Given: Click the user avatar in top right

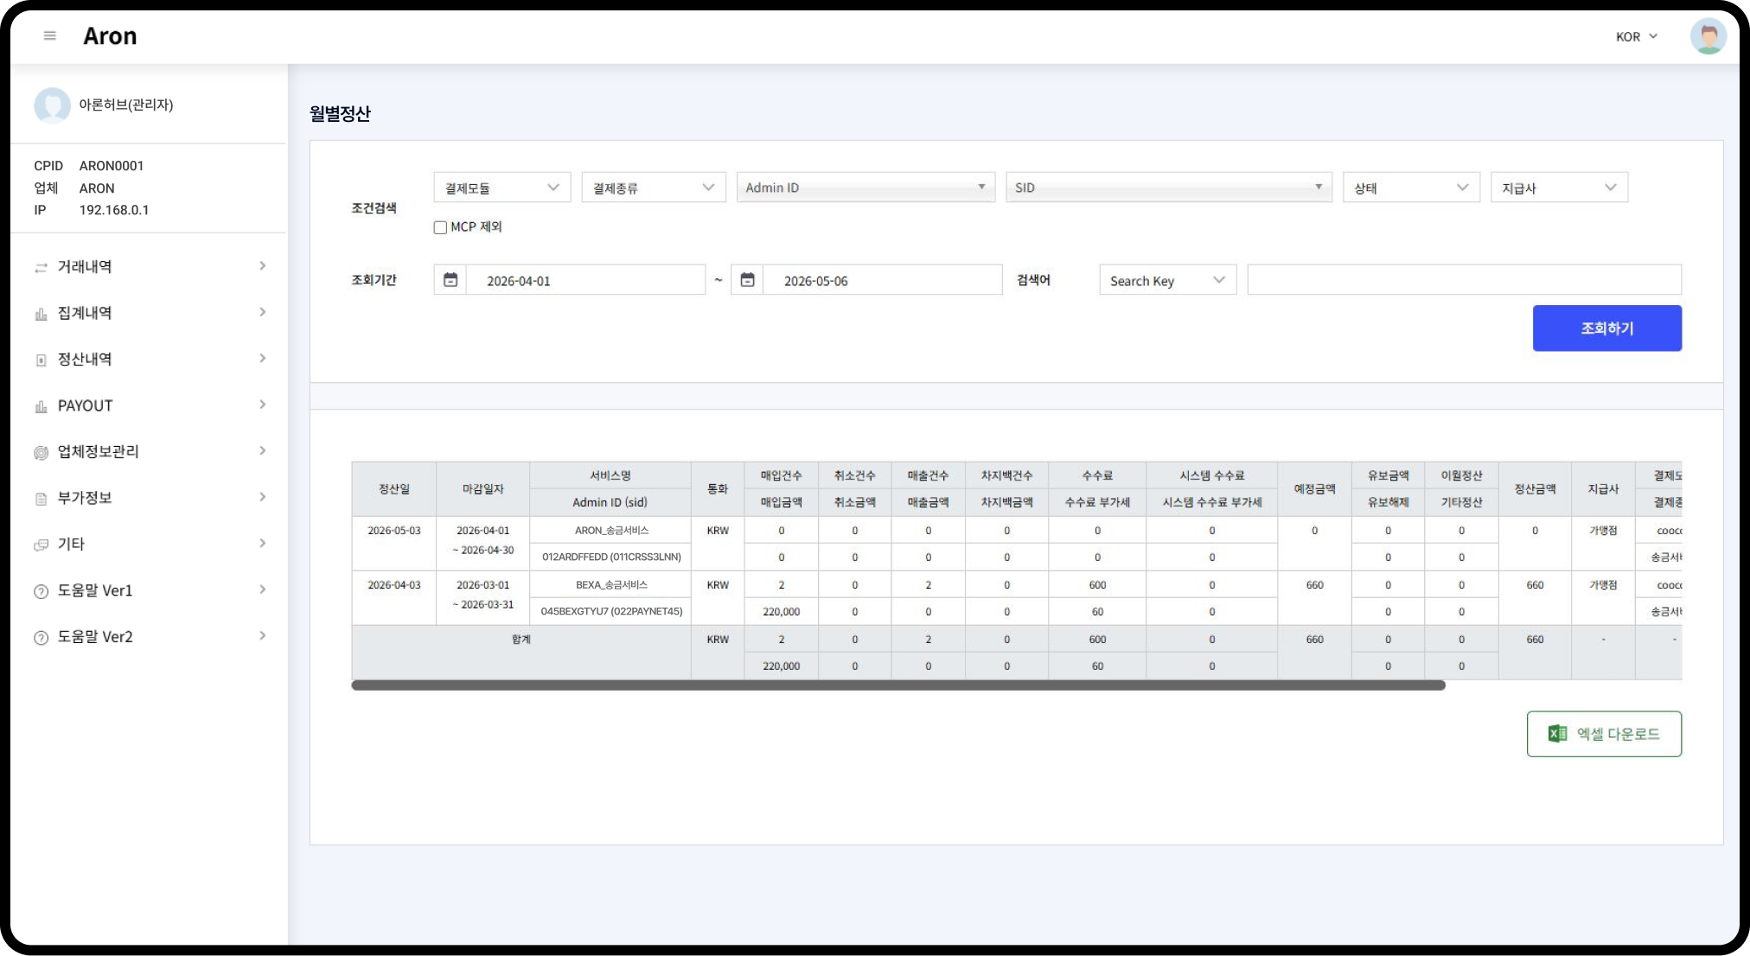Looking at the screenshot, I should pyautogui.click(x=1708, y=36).
